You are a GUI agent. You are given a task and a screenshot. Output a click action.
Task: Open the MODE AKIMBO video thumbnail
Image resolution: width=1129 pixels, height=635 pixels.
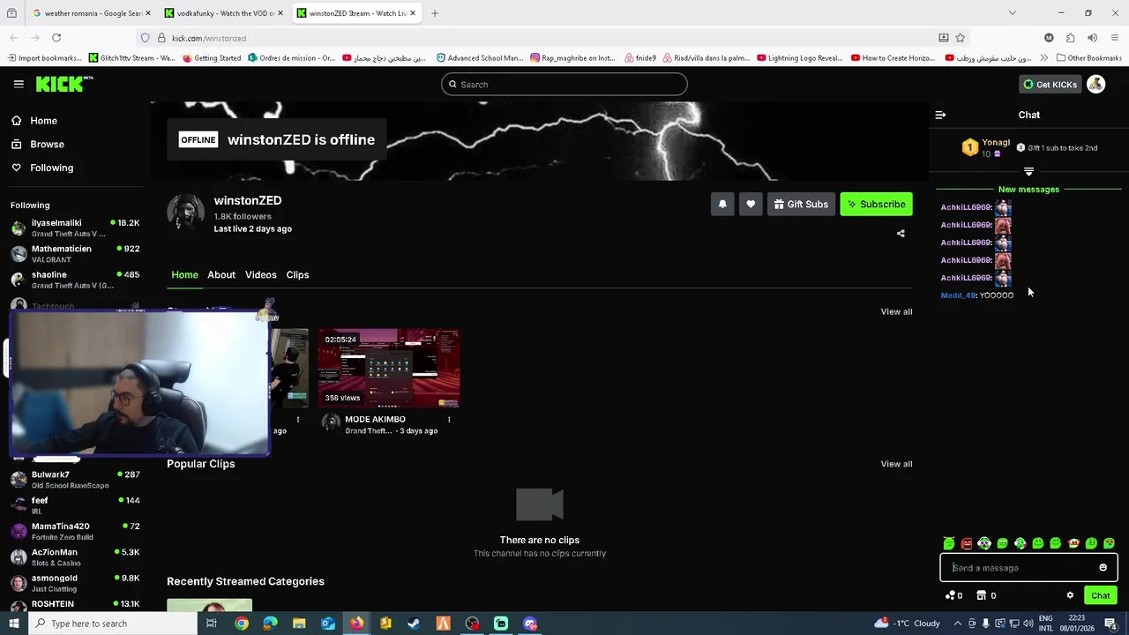389,369
